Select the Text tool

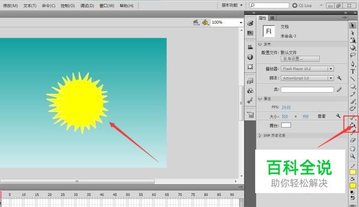(352, 71)
